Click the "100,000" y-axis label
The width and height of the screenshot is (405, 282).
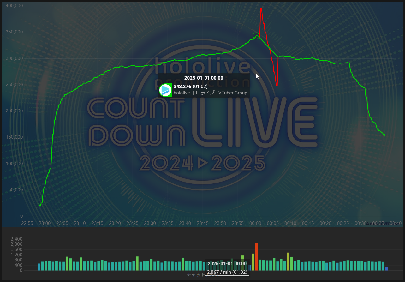click(14, 164)
